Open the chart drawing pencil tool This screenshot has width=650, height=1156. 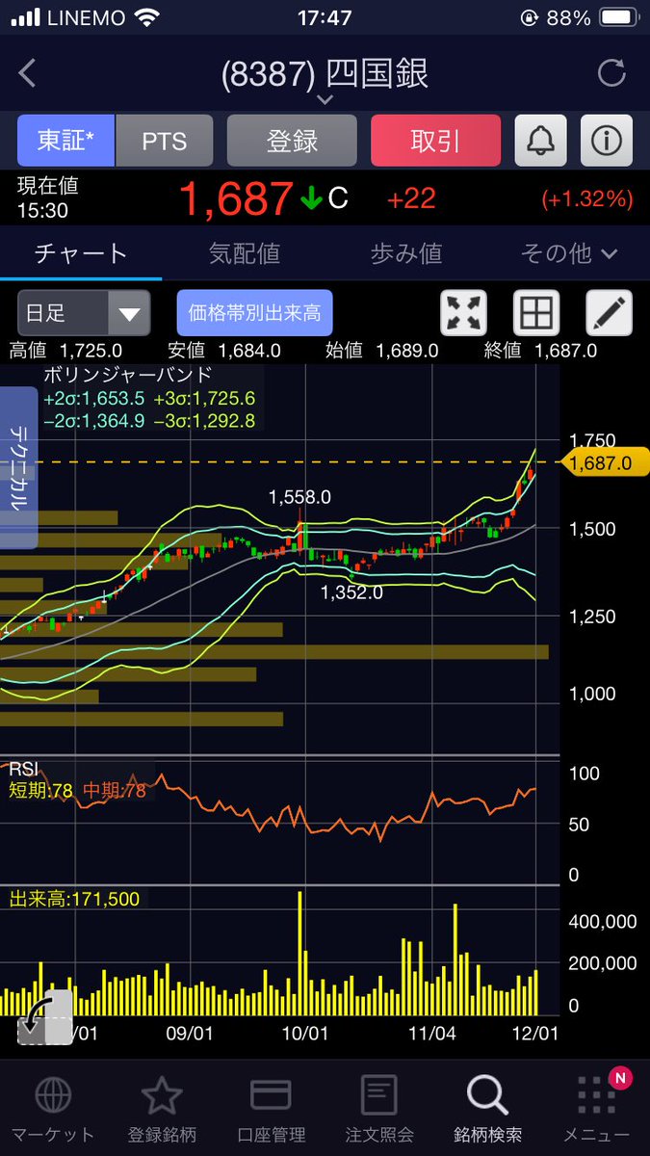[610, 313]
